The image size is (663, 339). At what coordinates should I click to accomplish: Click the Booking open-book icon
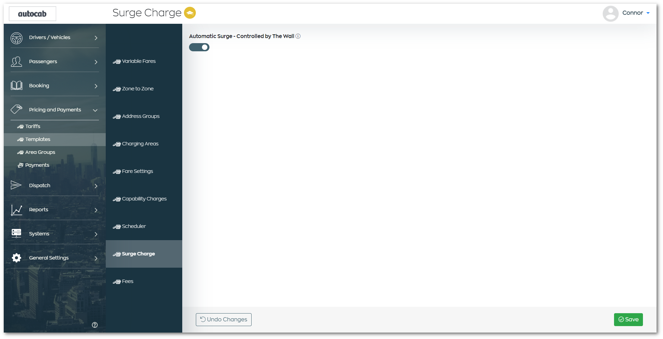pyautogui.click(x=16, y=86)
